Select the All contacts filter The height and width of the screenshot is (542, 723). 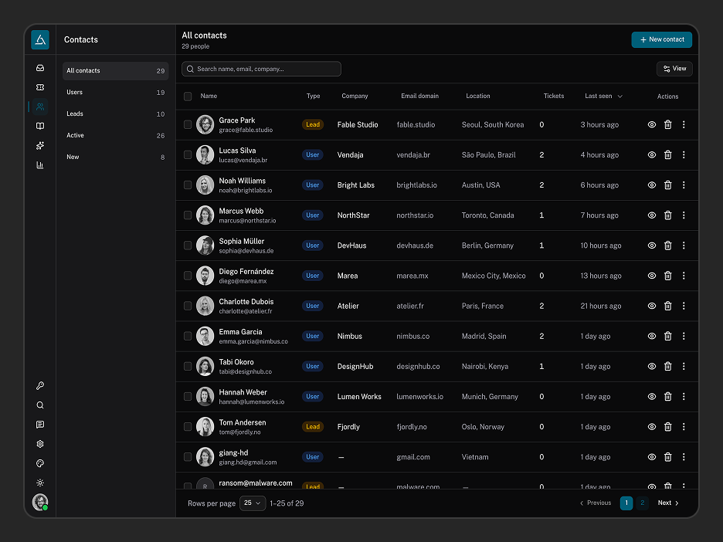(116, 71)
